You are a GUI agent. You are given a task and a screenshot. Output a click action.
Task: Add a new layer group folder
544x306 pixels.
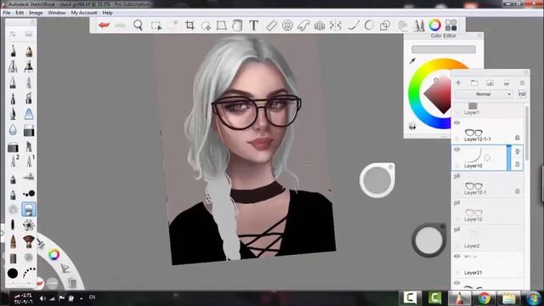click(x=474, y=83)
